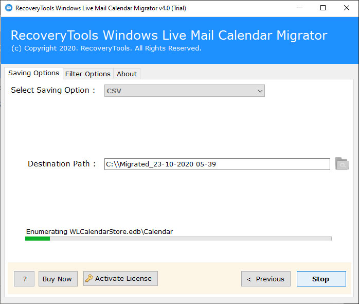Switch to the Saving Options tab
Viewport: 359px width, 304px height.
(33, 73)
